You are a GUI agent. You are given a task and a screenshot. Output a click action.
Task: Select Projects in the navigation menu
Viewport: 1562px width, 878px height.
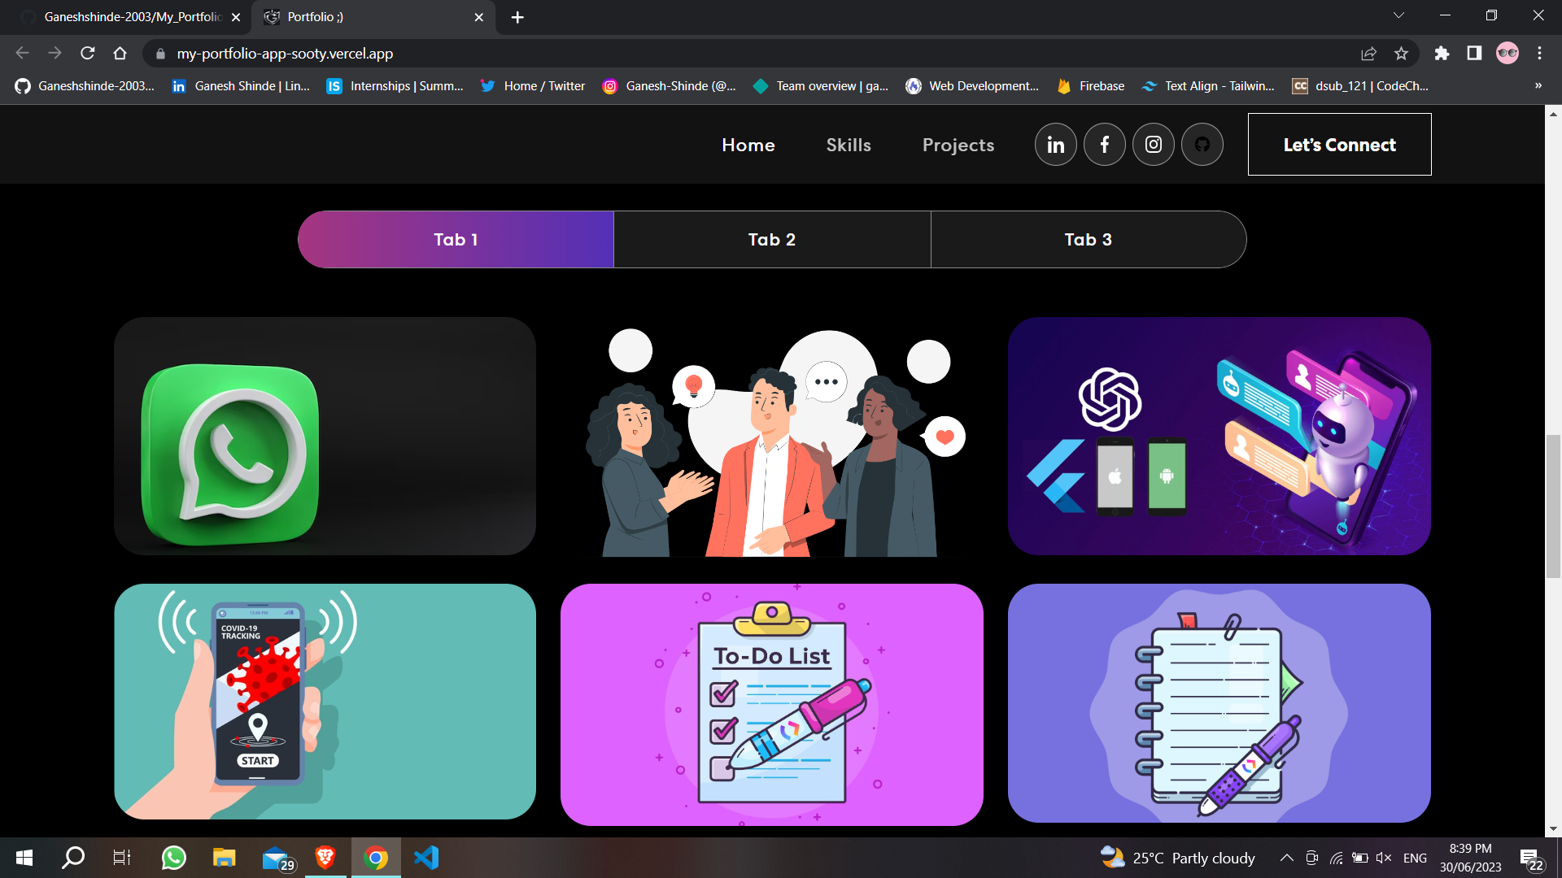coord(958,145)
